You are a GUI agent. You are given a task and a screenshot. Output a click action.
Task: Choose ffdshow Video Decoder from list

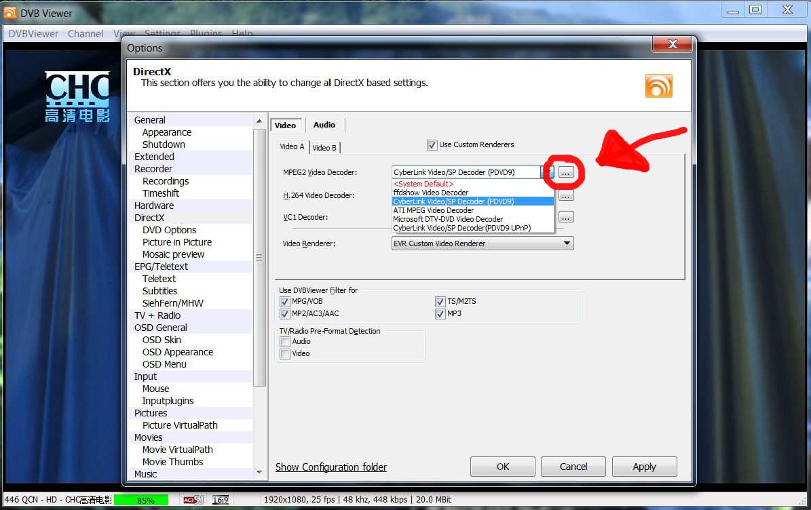coord(473,193)
